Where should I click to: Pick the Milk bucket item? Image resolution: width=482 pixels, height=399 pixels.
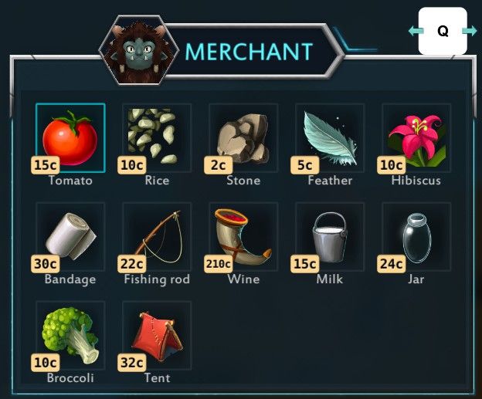coord(330,237)
